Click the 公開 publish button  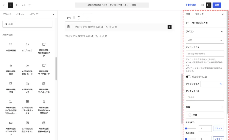(x=217, y=5)
